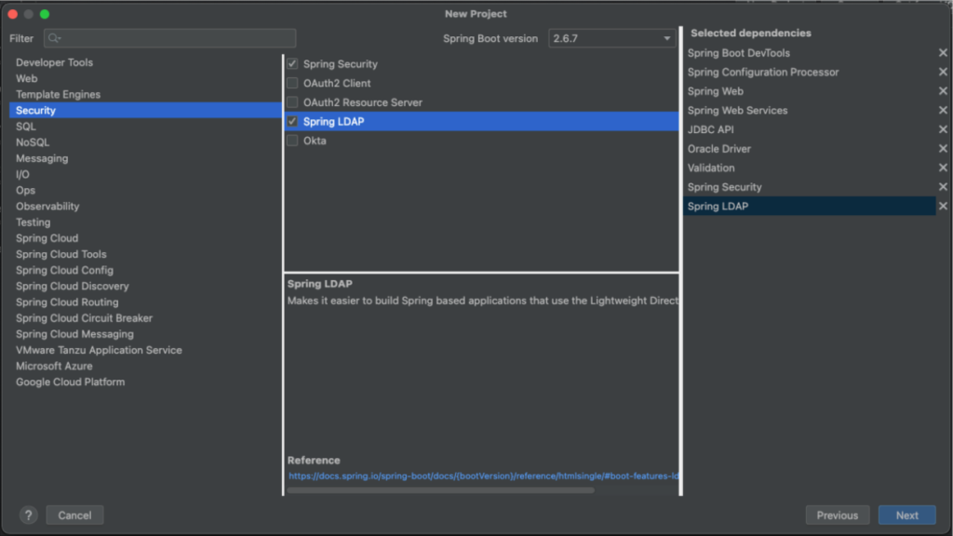Open the Spring Cloud Config category
The height and width of the screenshot is (536, 953).
pos(64,271)
